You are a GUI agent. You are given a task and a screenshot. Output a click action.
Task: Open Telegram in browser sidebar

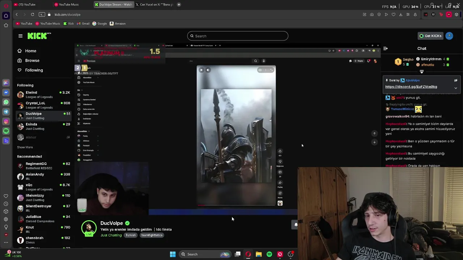tap(6, 112)
